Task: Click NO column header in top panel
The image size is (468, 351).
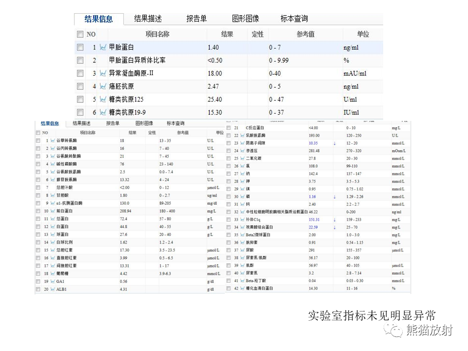Action: point(91,34)
